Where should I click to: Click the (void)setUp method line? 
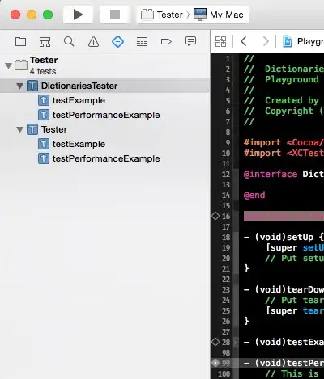(x=283, y=237)
